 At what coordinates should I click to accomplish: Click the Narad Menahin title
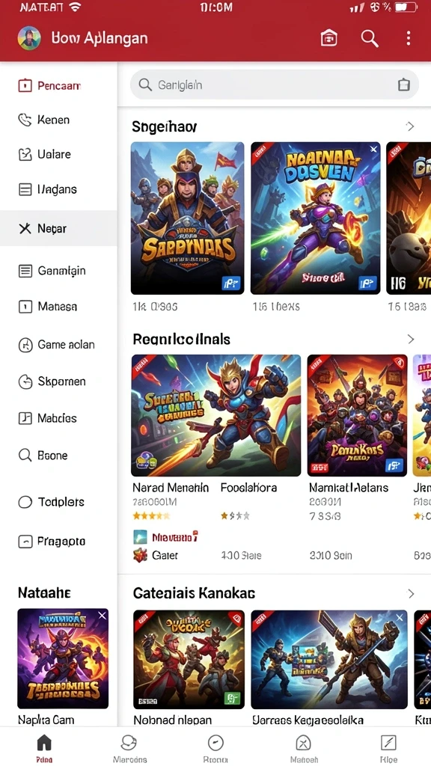click(x=171, y=488)
